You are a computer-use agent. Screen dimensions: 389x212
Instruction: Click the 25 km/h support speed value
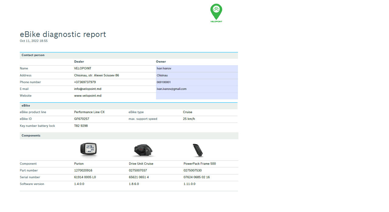pos(189,119)
